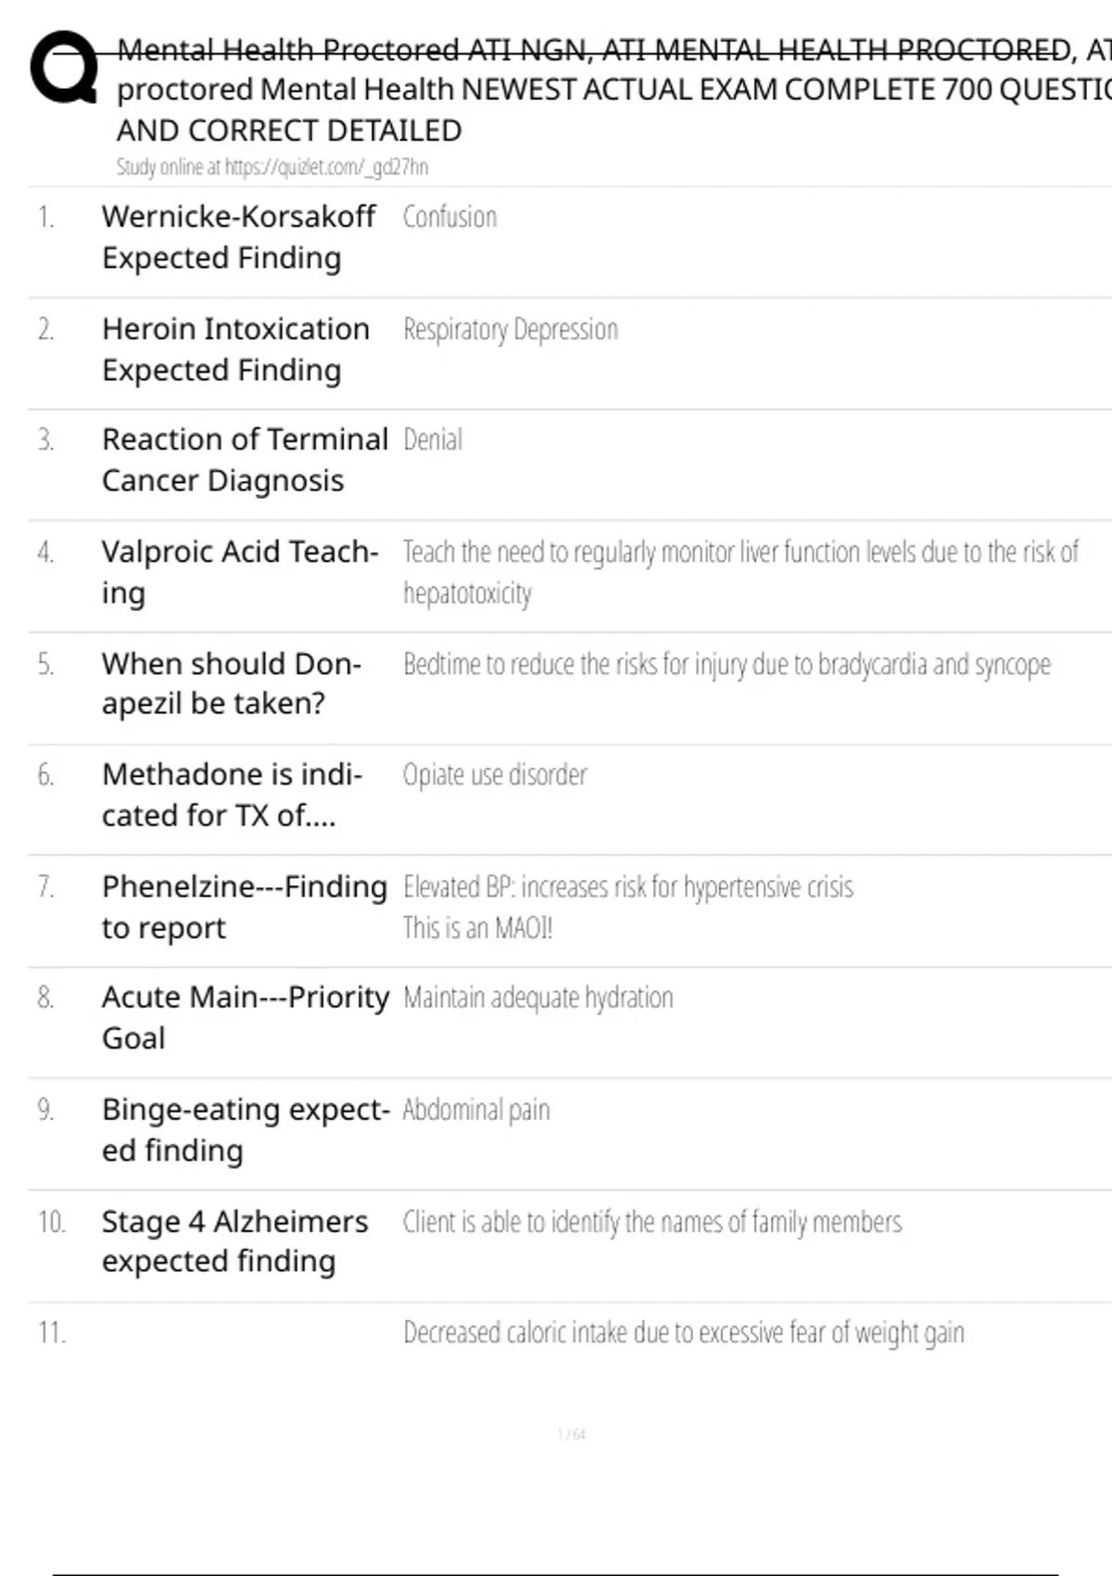Select the Decreased caloric intake answer for item 11
The width and height of the screenshot is (1112, 1576).
[684, 1333]
